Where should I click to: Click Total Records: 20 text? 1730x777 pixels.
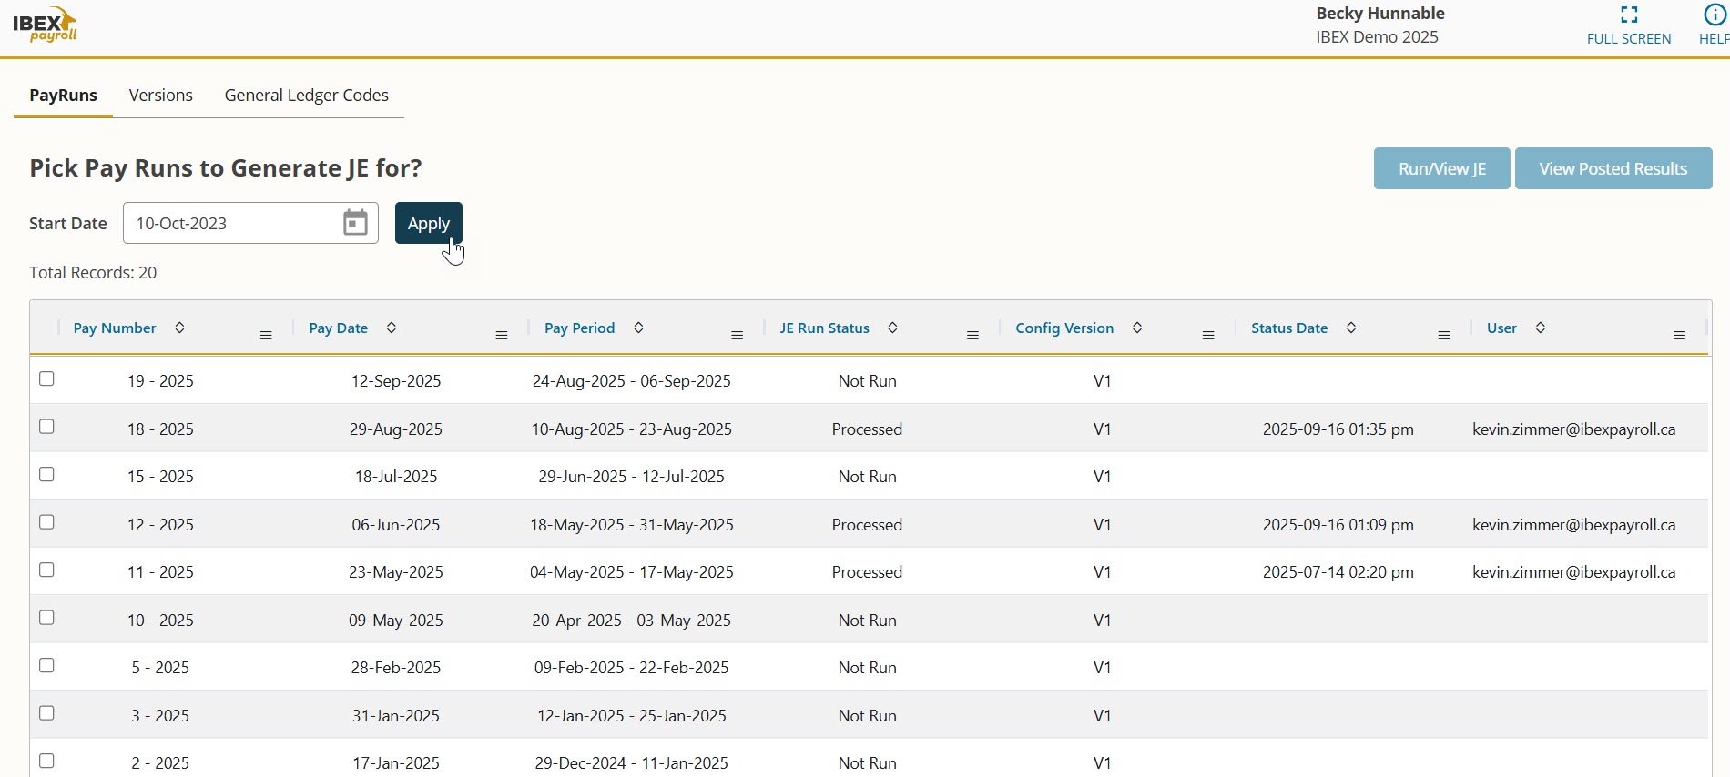click(93, 273)
